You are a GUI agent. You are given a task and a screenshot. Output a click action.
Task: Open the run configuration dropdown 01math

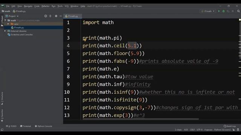pyautogui.click(x=208, y=11)
